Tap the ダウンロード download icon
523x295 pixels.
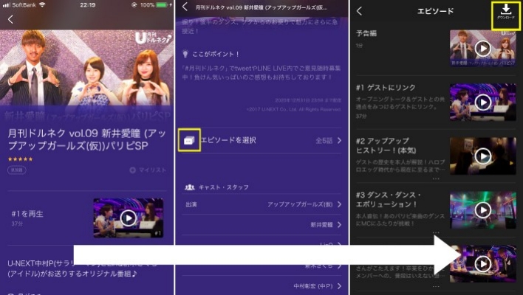pos(506,12)
